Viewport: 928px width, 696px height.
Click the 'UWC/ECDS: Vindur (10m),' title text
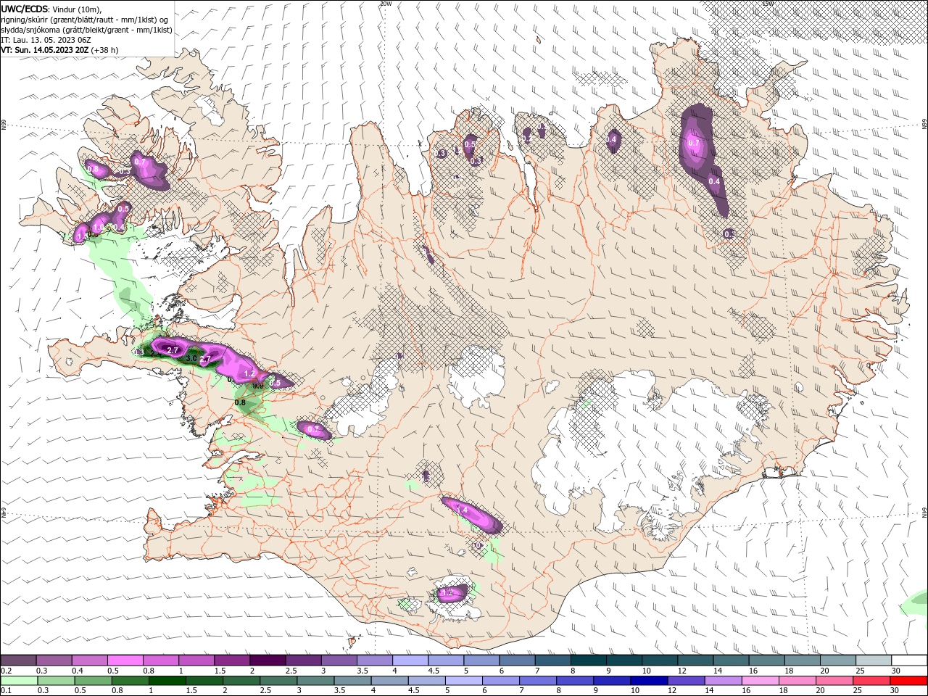click(51, 9)
